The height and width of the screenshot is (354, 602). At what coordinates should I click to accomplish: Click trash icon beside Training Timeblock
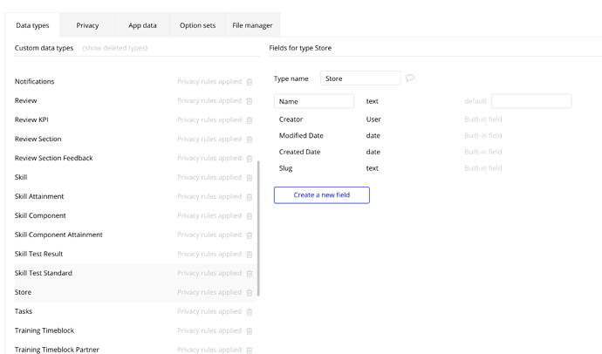click(250, 331)
